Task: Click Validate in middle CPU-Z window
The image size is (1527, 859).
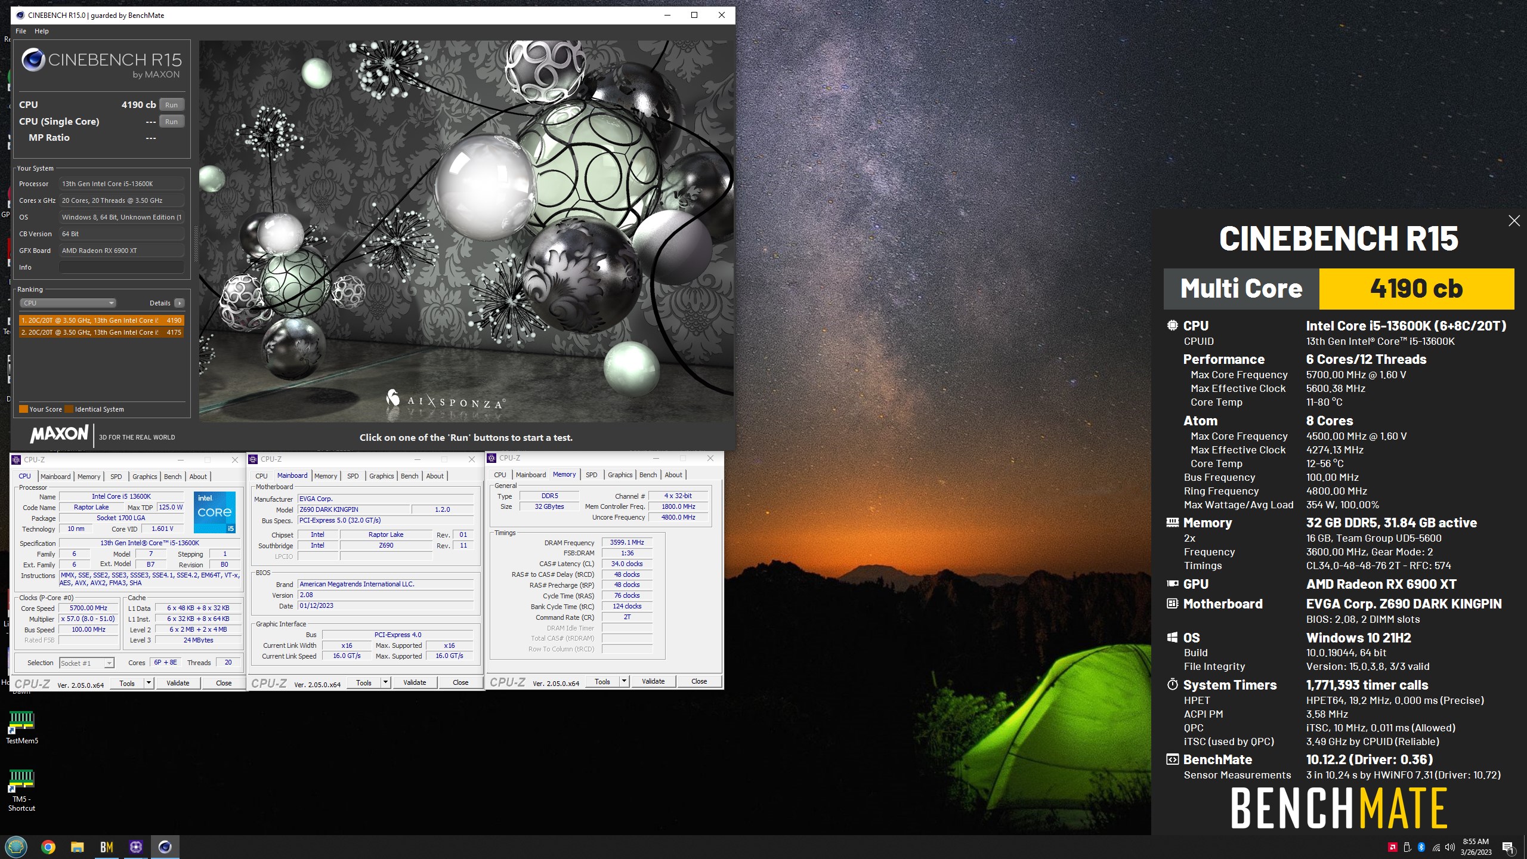Action: [415, 682]
